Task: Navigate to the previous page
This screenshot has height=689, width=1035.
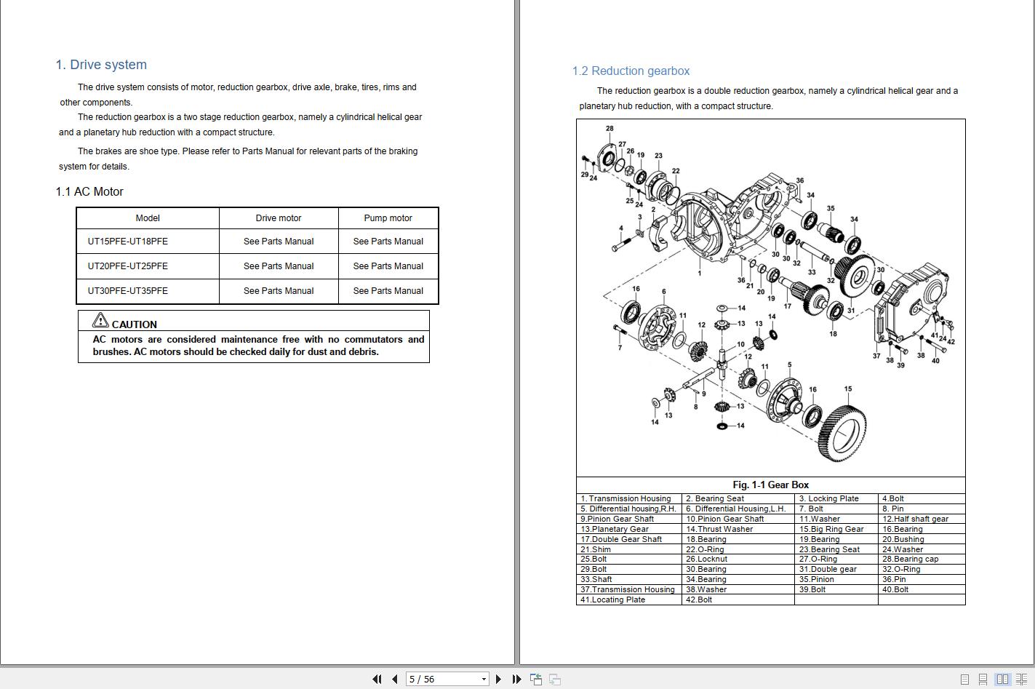Action: point(394,679)
